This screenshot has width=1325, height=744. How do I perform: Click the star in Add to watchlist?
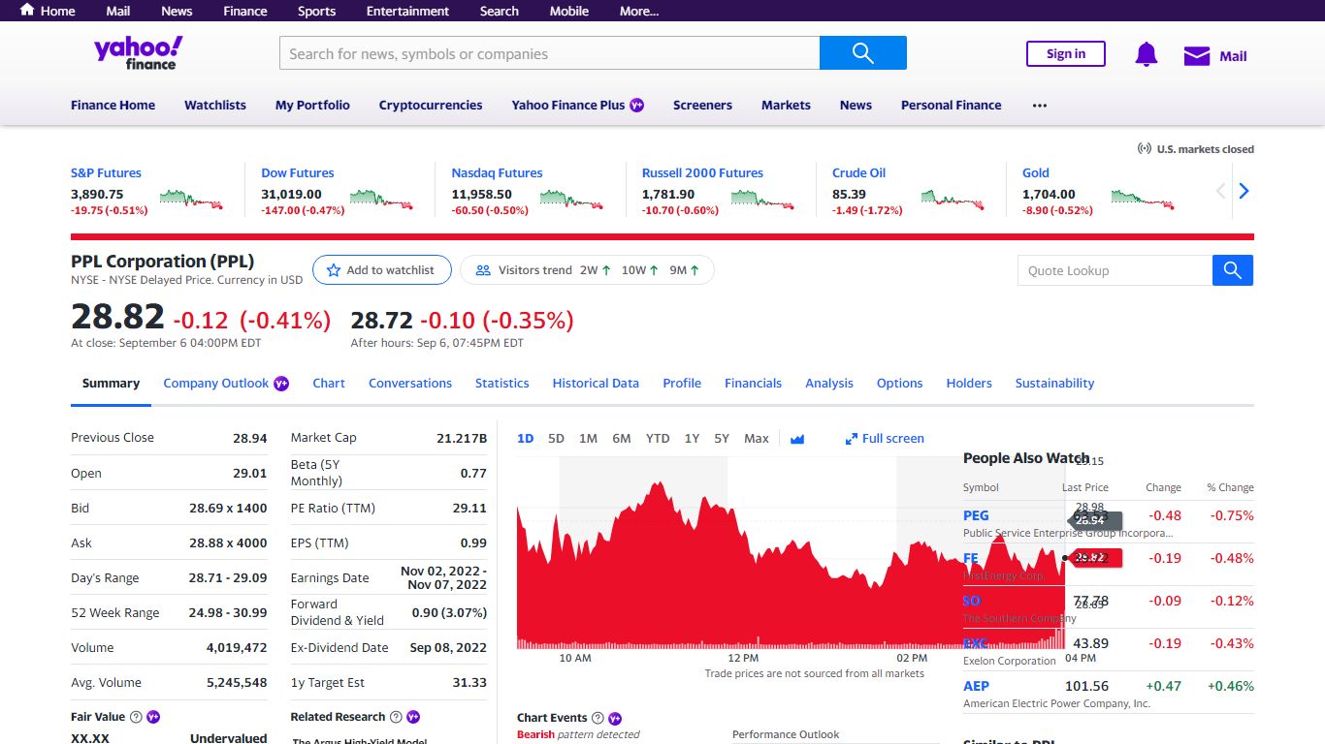pyautogui.click(x=334, y=270)
